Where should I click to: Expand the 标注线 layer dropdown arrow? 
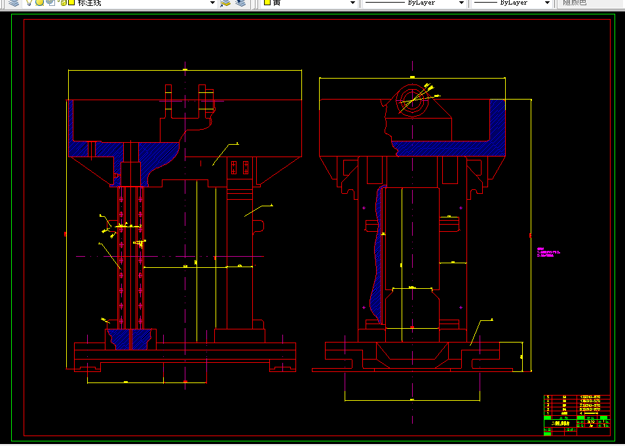pos(212,3)
